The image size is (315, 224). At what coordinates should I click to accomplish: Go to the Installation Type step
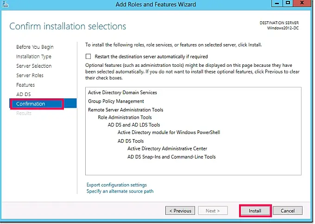click(x=34, y=57)
